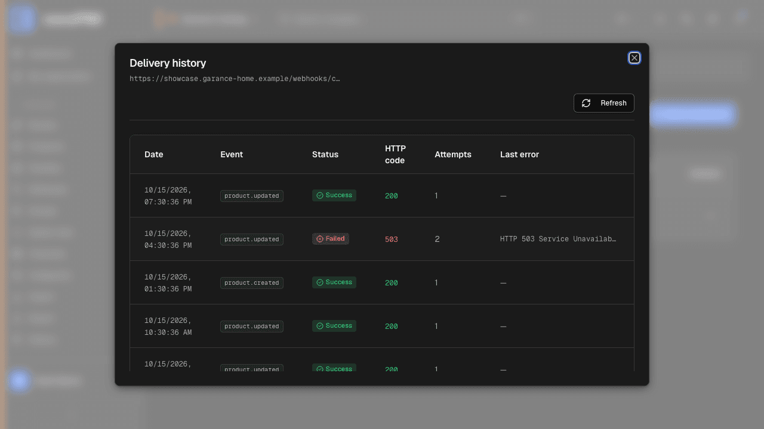Select the webhook URL text
This screenshot has height=429, width=764.
coord(235,79)
